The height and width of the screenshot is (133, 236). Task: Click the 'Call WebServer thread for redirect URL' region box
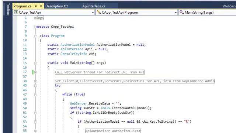(100, 72)
